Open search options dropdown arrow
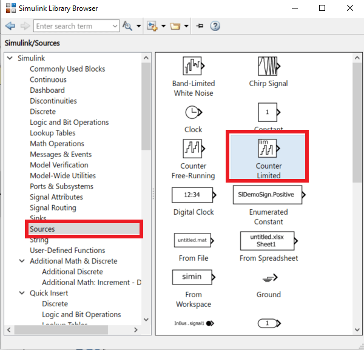 coord(138,26)
